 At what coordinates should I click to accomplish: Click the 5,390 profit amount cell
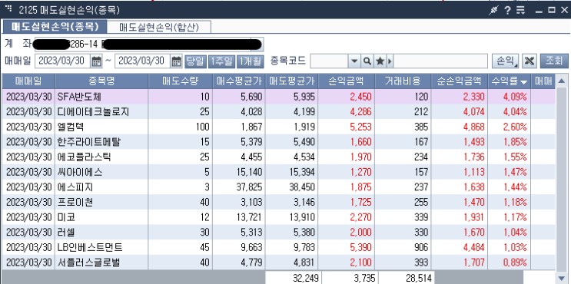tap(347, 247)
